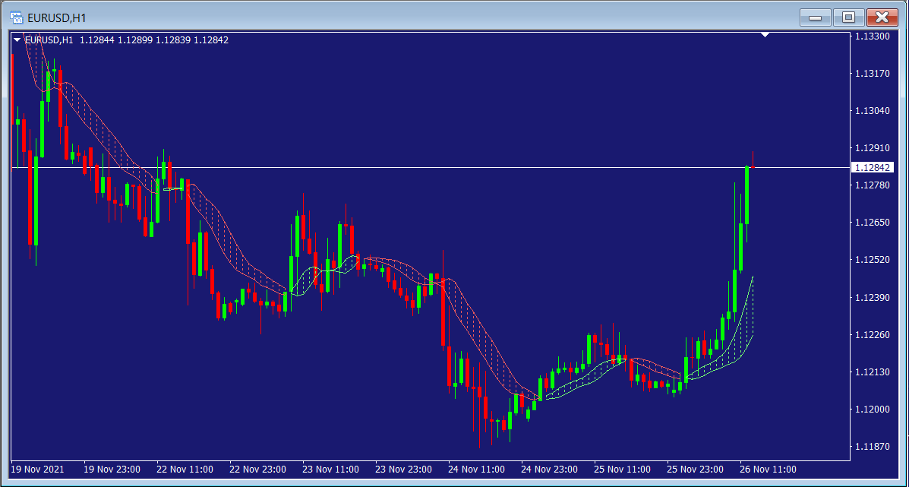Select the 1.12910 price scale label

coord(872,148)
